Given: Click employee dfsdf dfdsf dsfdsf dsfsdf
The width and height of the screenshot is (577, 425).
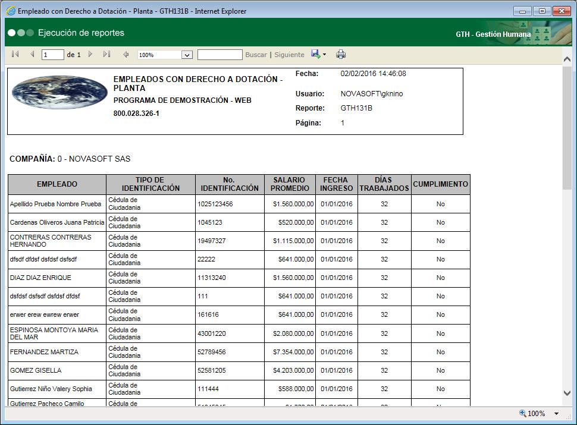Looking at the screenshot, I should (x=43, y=259).
